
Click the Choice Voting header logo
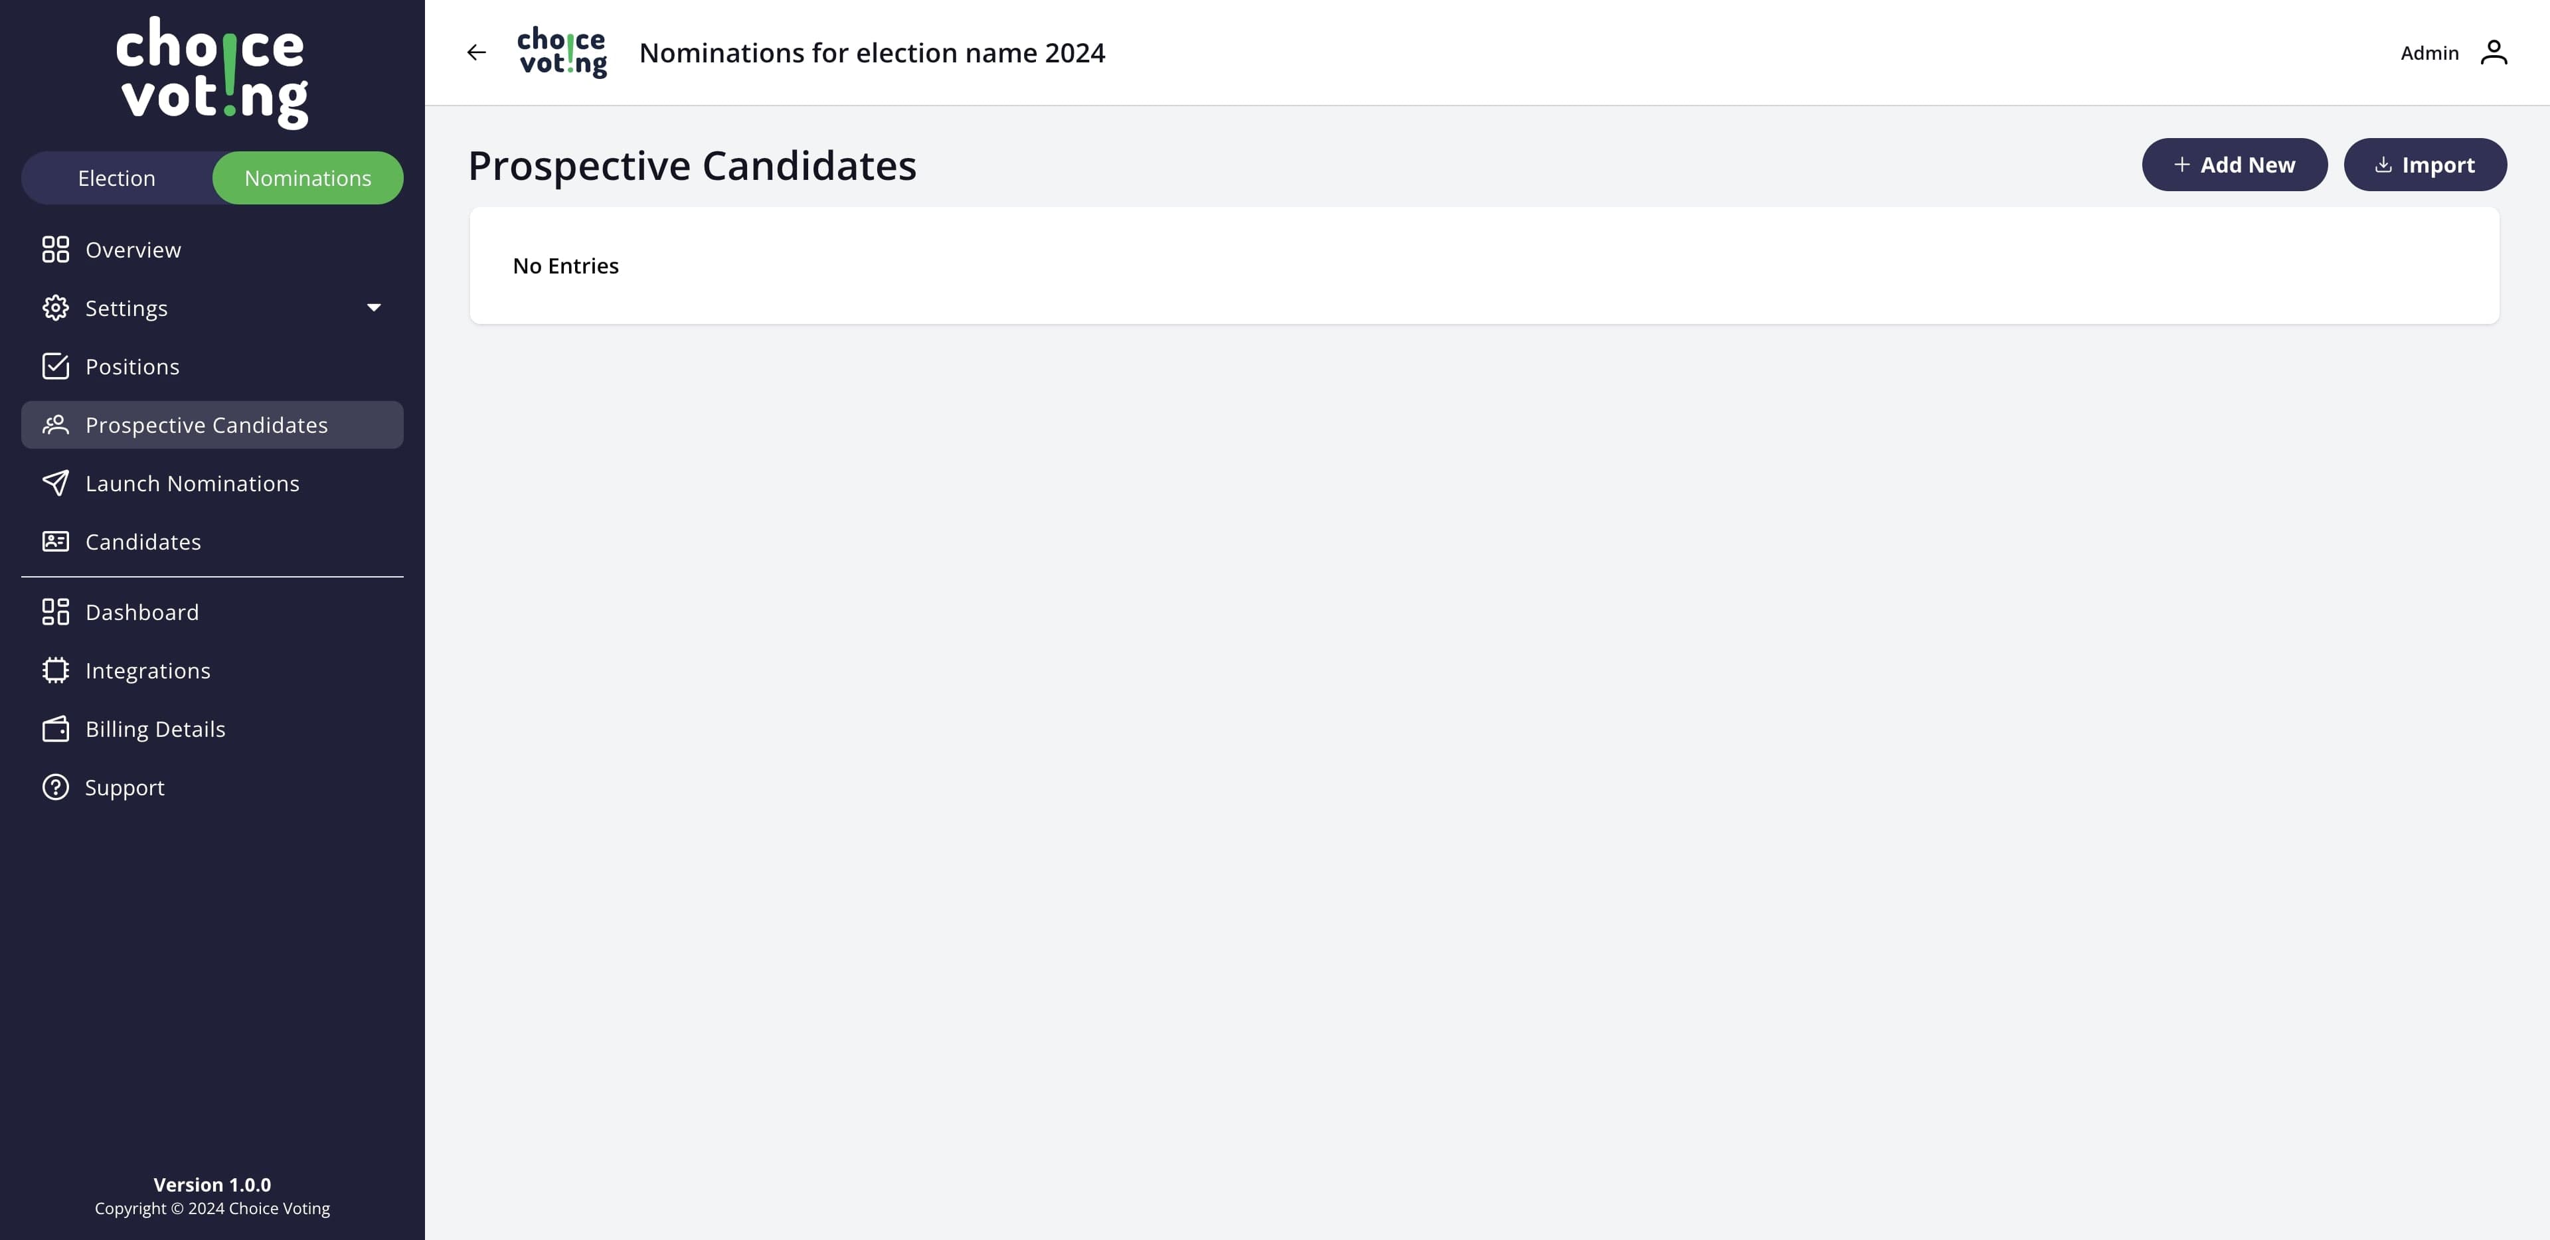click(x=561, y=52)
